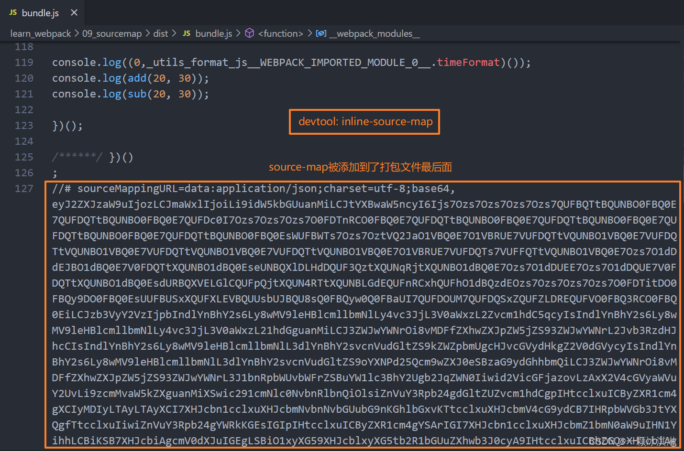Click the /******/ comment on line 125
Viewport: 684px width, 451px height.
point(77,157)
